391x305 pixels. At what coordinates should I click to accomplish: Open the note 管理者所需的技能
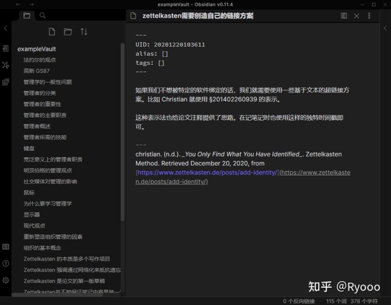coord(45,137)
